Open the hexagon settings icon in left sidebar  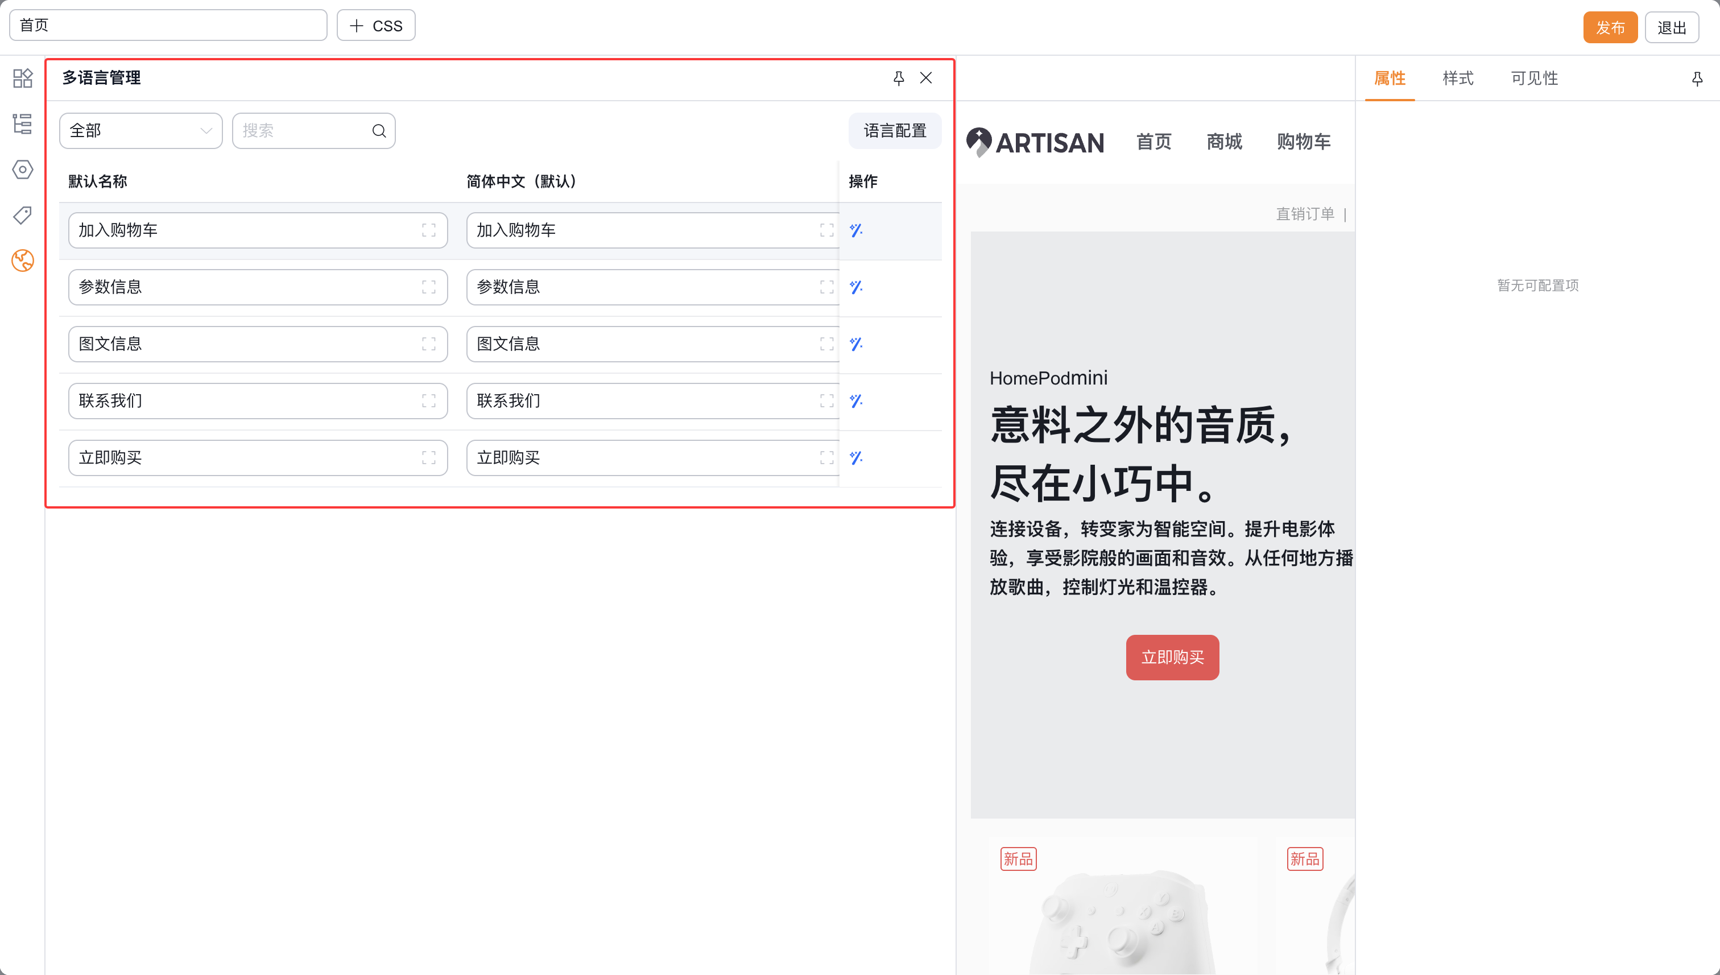(23, 170)
